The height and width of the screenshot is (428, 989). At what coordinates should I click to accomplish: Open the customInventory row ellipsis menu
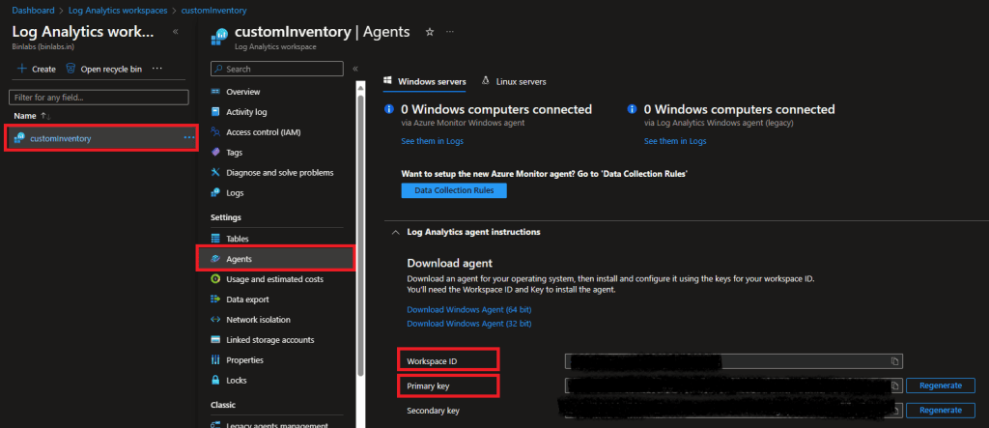188,138
